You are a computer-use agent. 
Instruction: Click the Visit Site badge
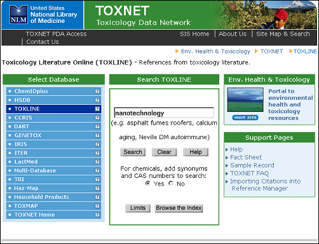[245, 118]
